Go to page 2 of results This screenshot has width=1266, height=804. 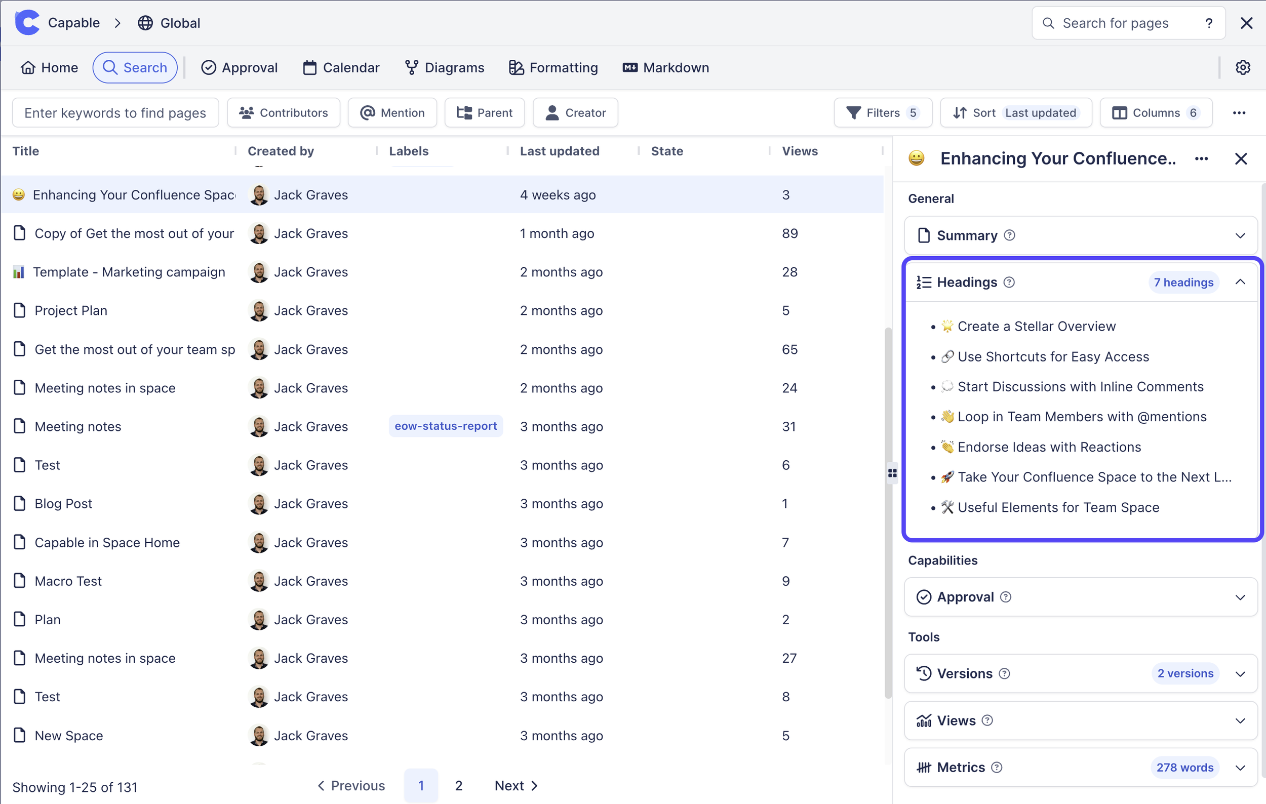pos(458,785)
